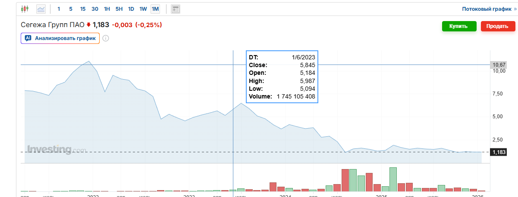Set the 15-minute timeframe
518x197 pixels.
[83, 9]
